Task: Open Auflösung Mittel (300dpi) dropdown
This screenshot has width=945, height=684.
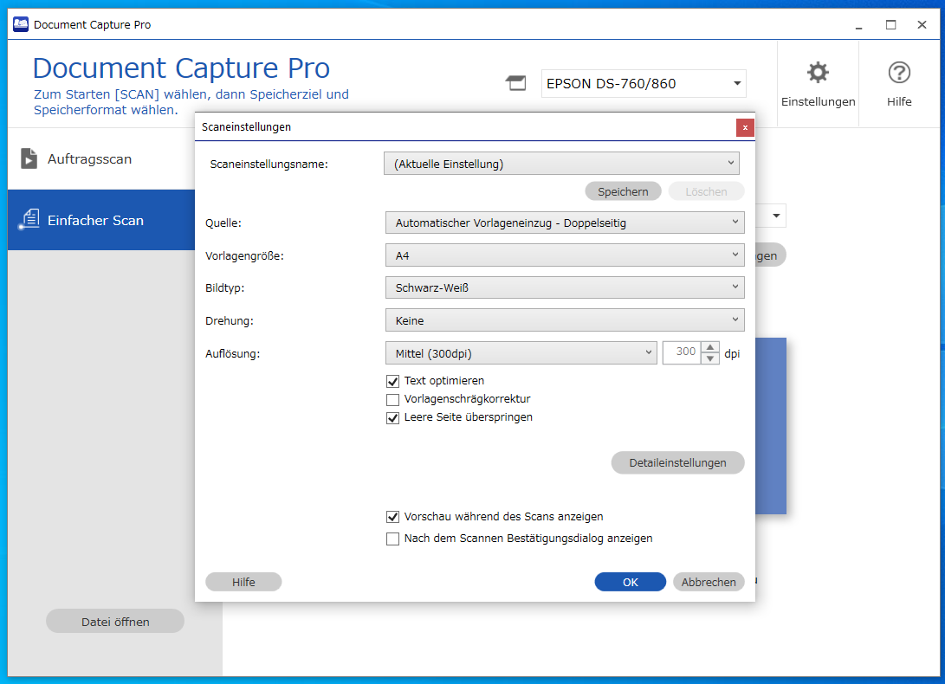Action: (x=521, y=353)
